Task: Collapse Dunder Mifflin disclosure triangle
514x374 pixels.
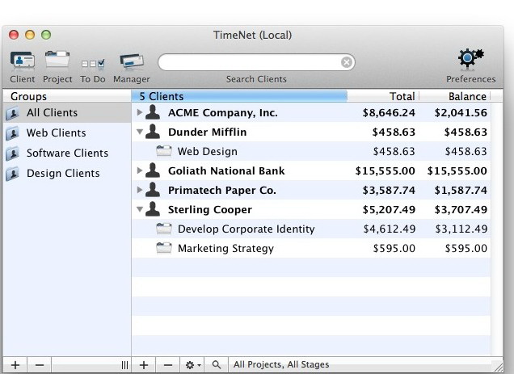Action: (x=140, y=132)
